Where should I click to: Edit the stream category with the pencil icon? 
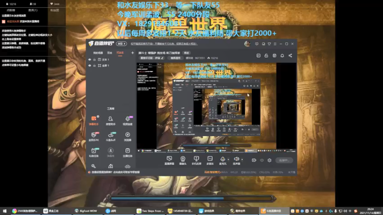162,58
